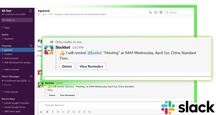Open new direct message plus icon

click(31, 76)
